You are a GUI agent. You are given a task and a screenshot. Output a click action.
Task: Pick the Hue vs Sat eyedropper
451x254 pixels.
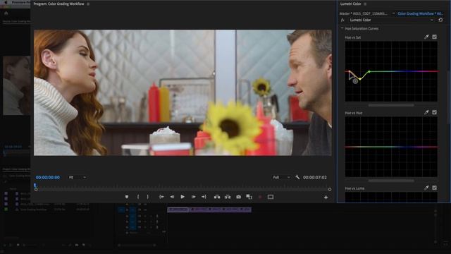point(426,37)
